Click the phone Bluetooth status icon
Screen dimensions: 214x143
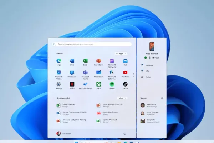coord(149,58)
